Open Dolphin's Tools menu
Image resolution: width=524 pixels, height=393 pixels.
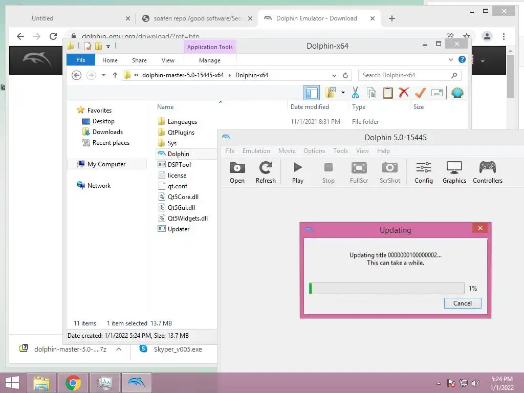[x=340, y=151]
